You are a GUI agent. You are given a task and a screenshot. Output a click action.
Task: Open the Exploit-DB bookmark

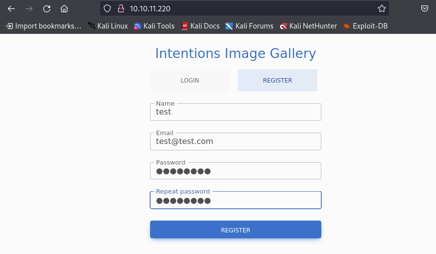click(365, 26)
